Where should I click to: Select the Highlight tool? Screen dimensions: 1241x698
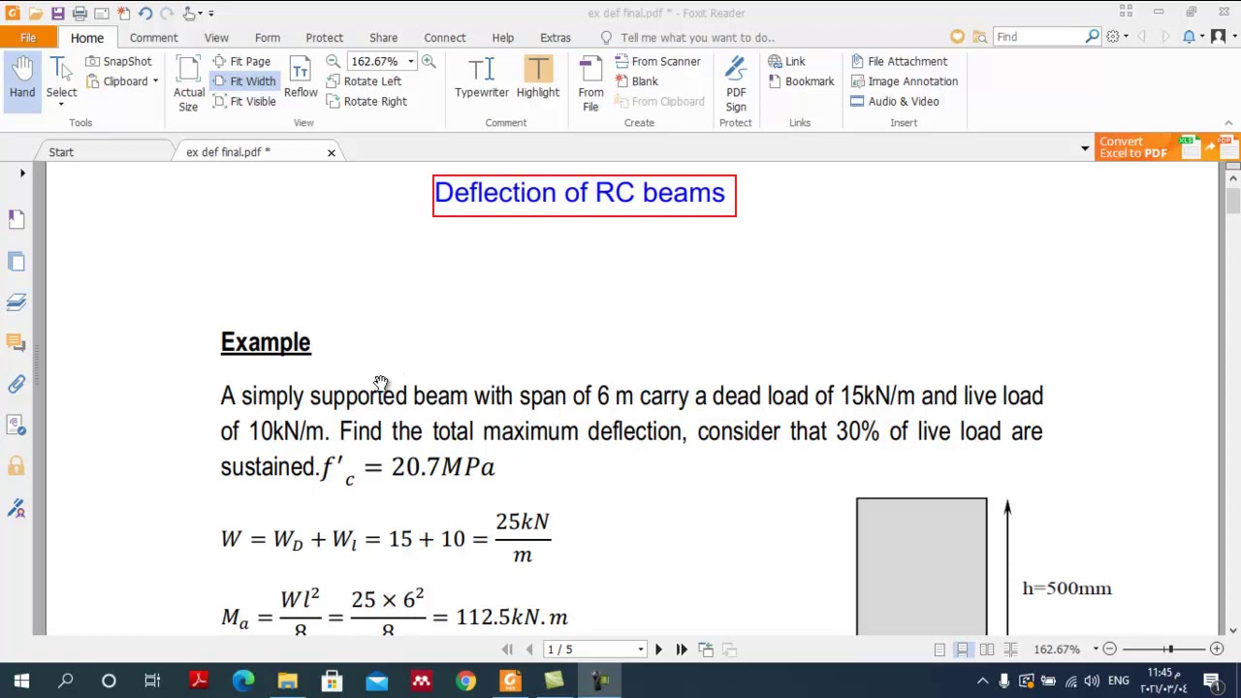pos(538,78)
